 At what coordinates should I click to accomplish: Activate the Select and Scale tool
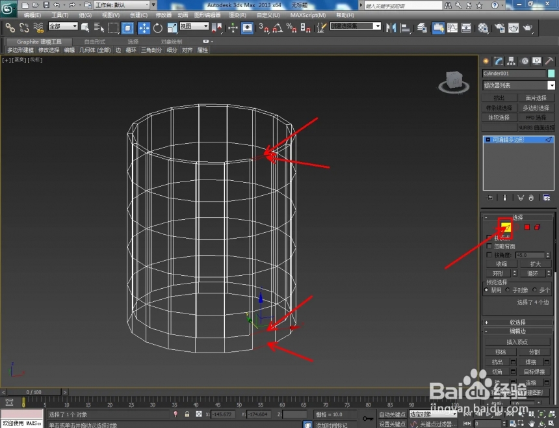[172, 27]
